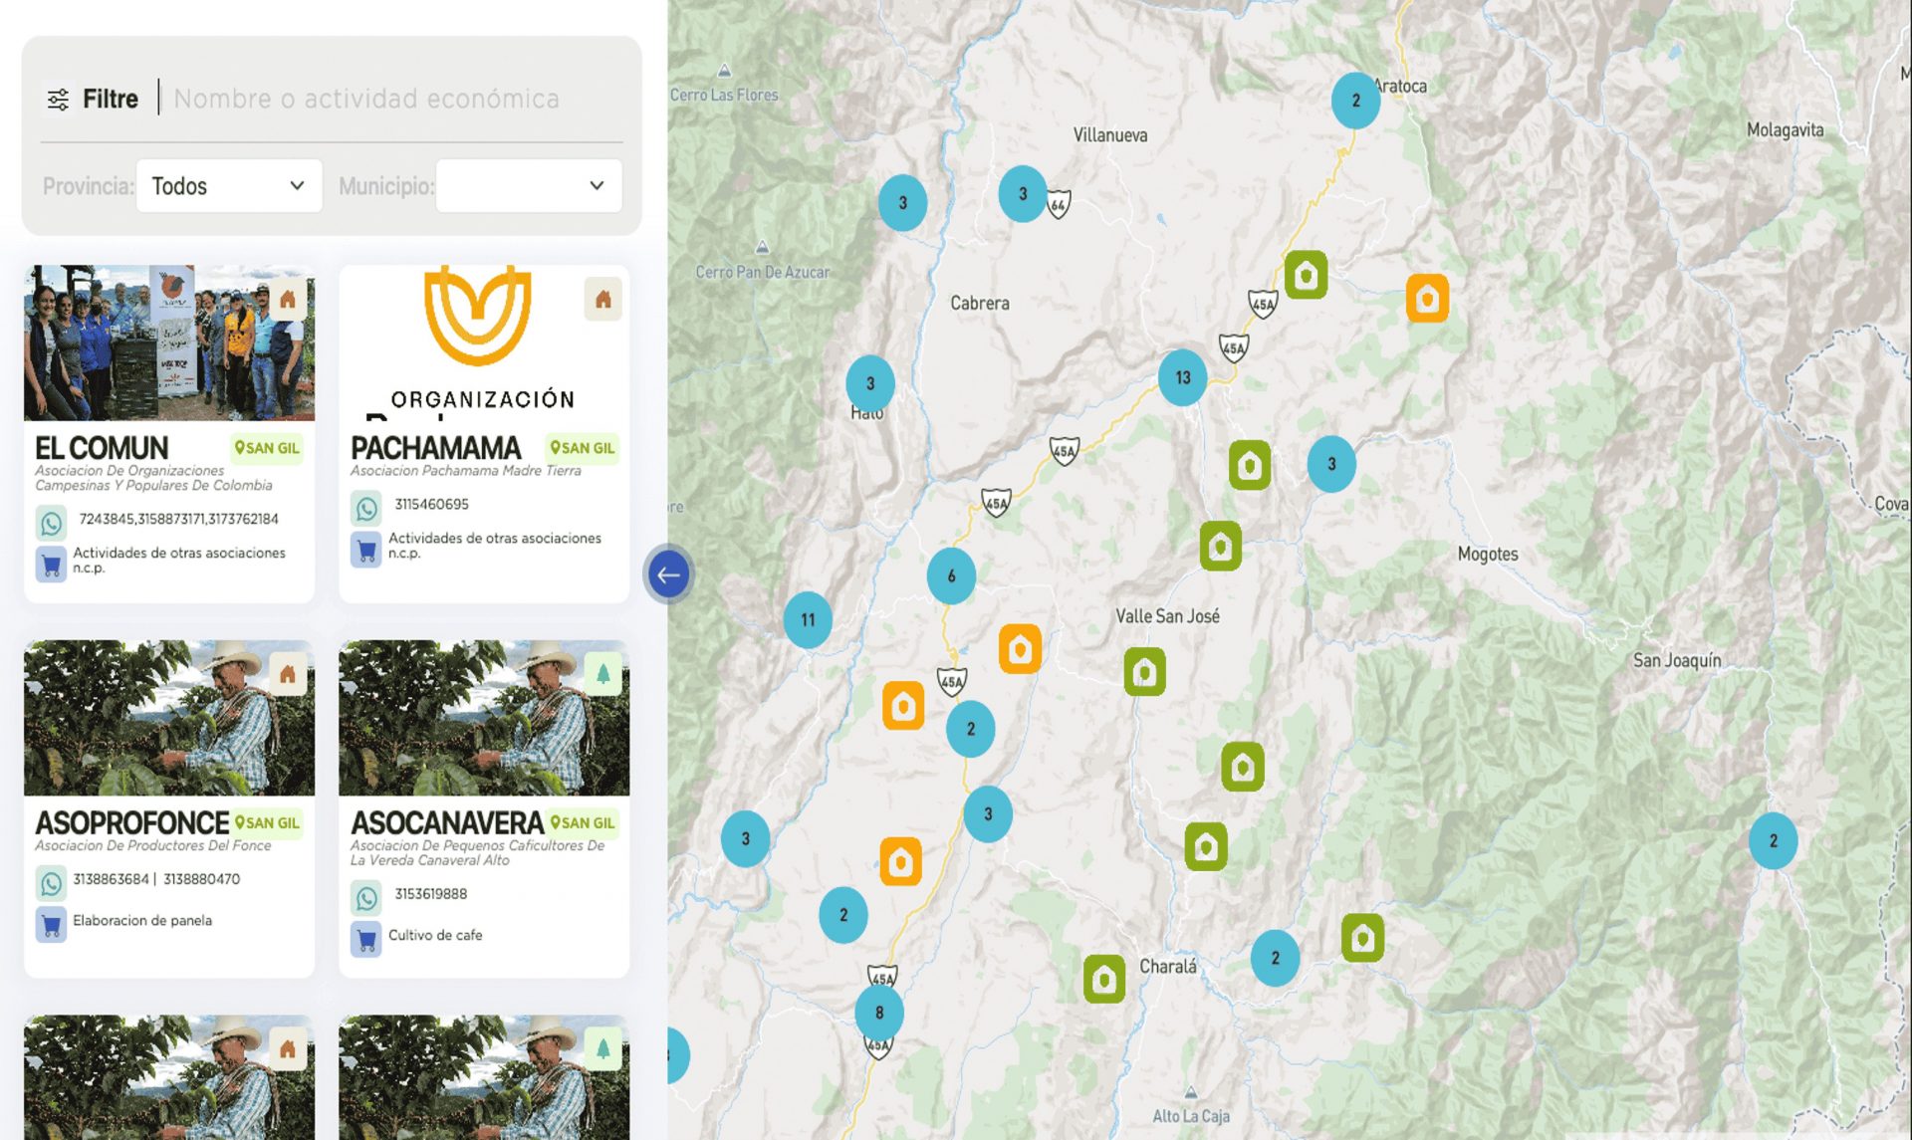Click the cluster marker labeled 11
This screenshot has height=1140, width=1912.
click(x=808, y=620)
